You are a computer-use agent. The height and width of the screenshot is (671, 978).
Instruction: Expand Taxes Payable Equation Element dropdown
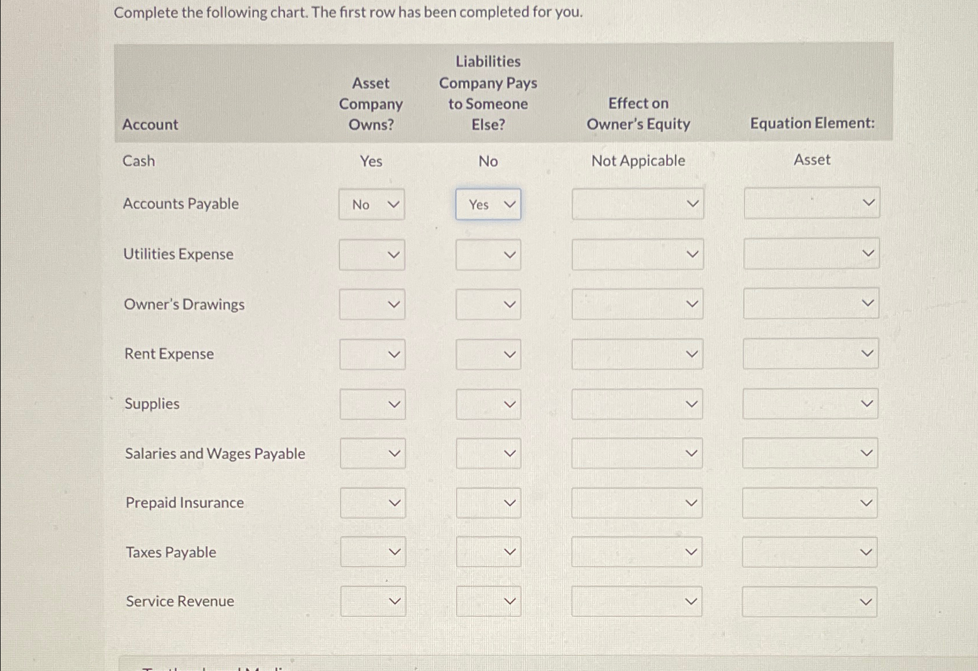[809, 552]
